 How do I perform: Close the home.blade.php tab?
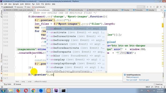pos(51,10)
